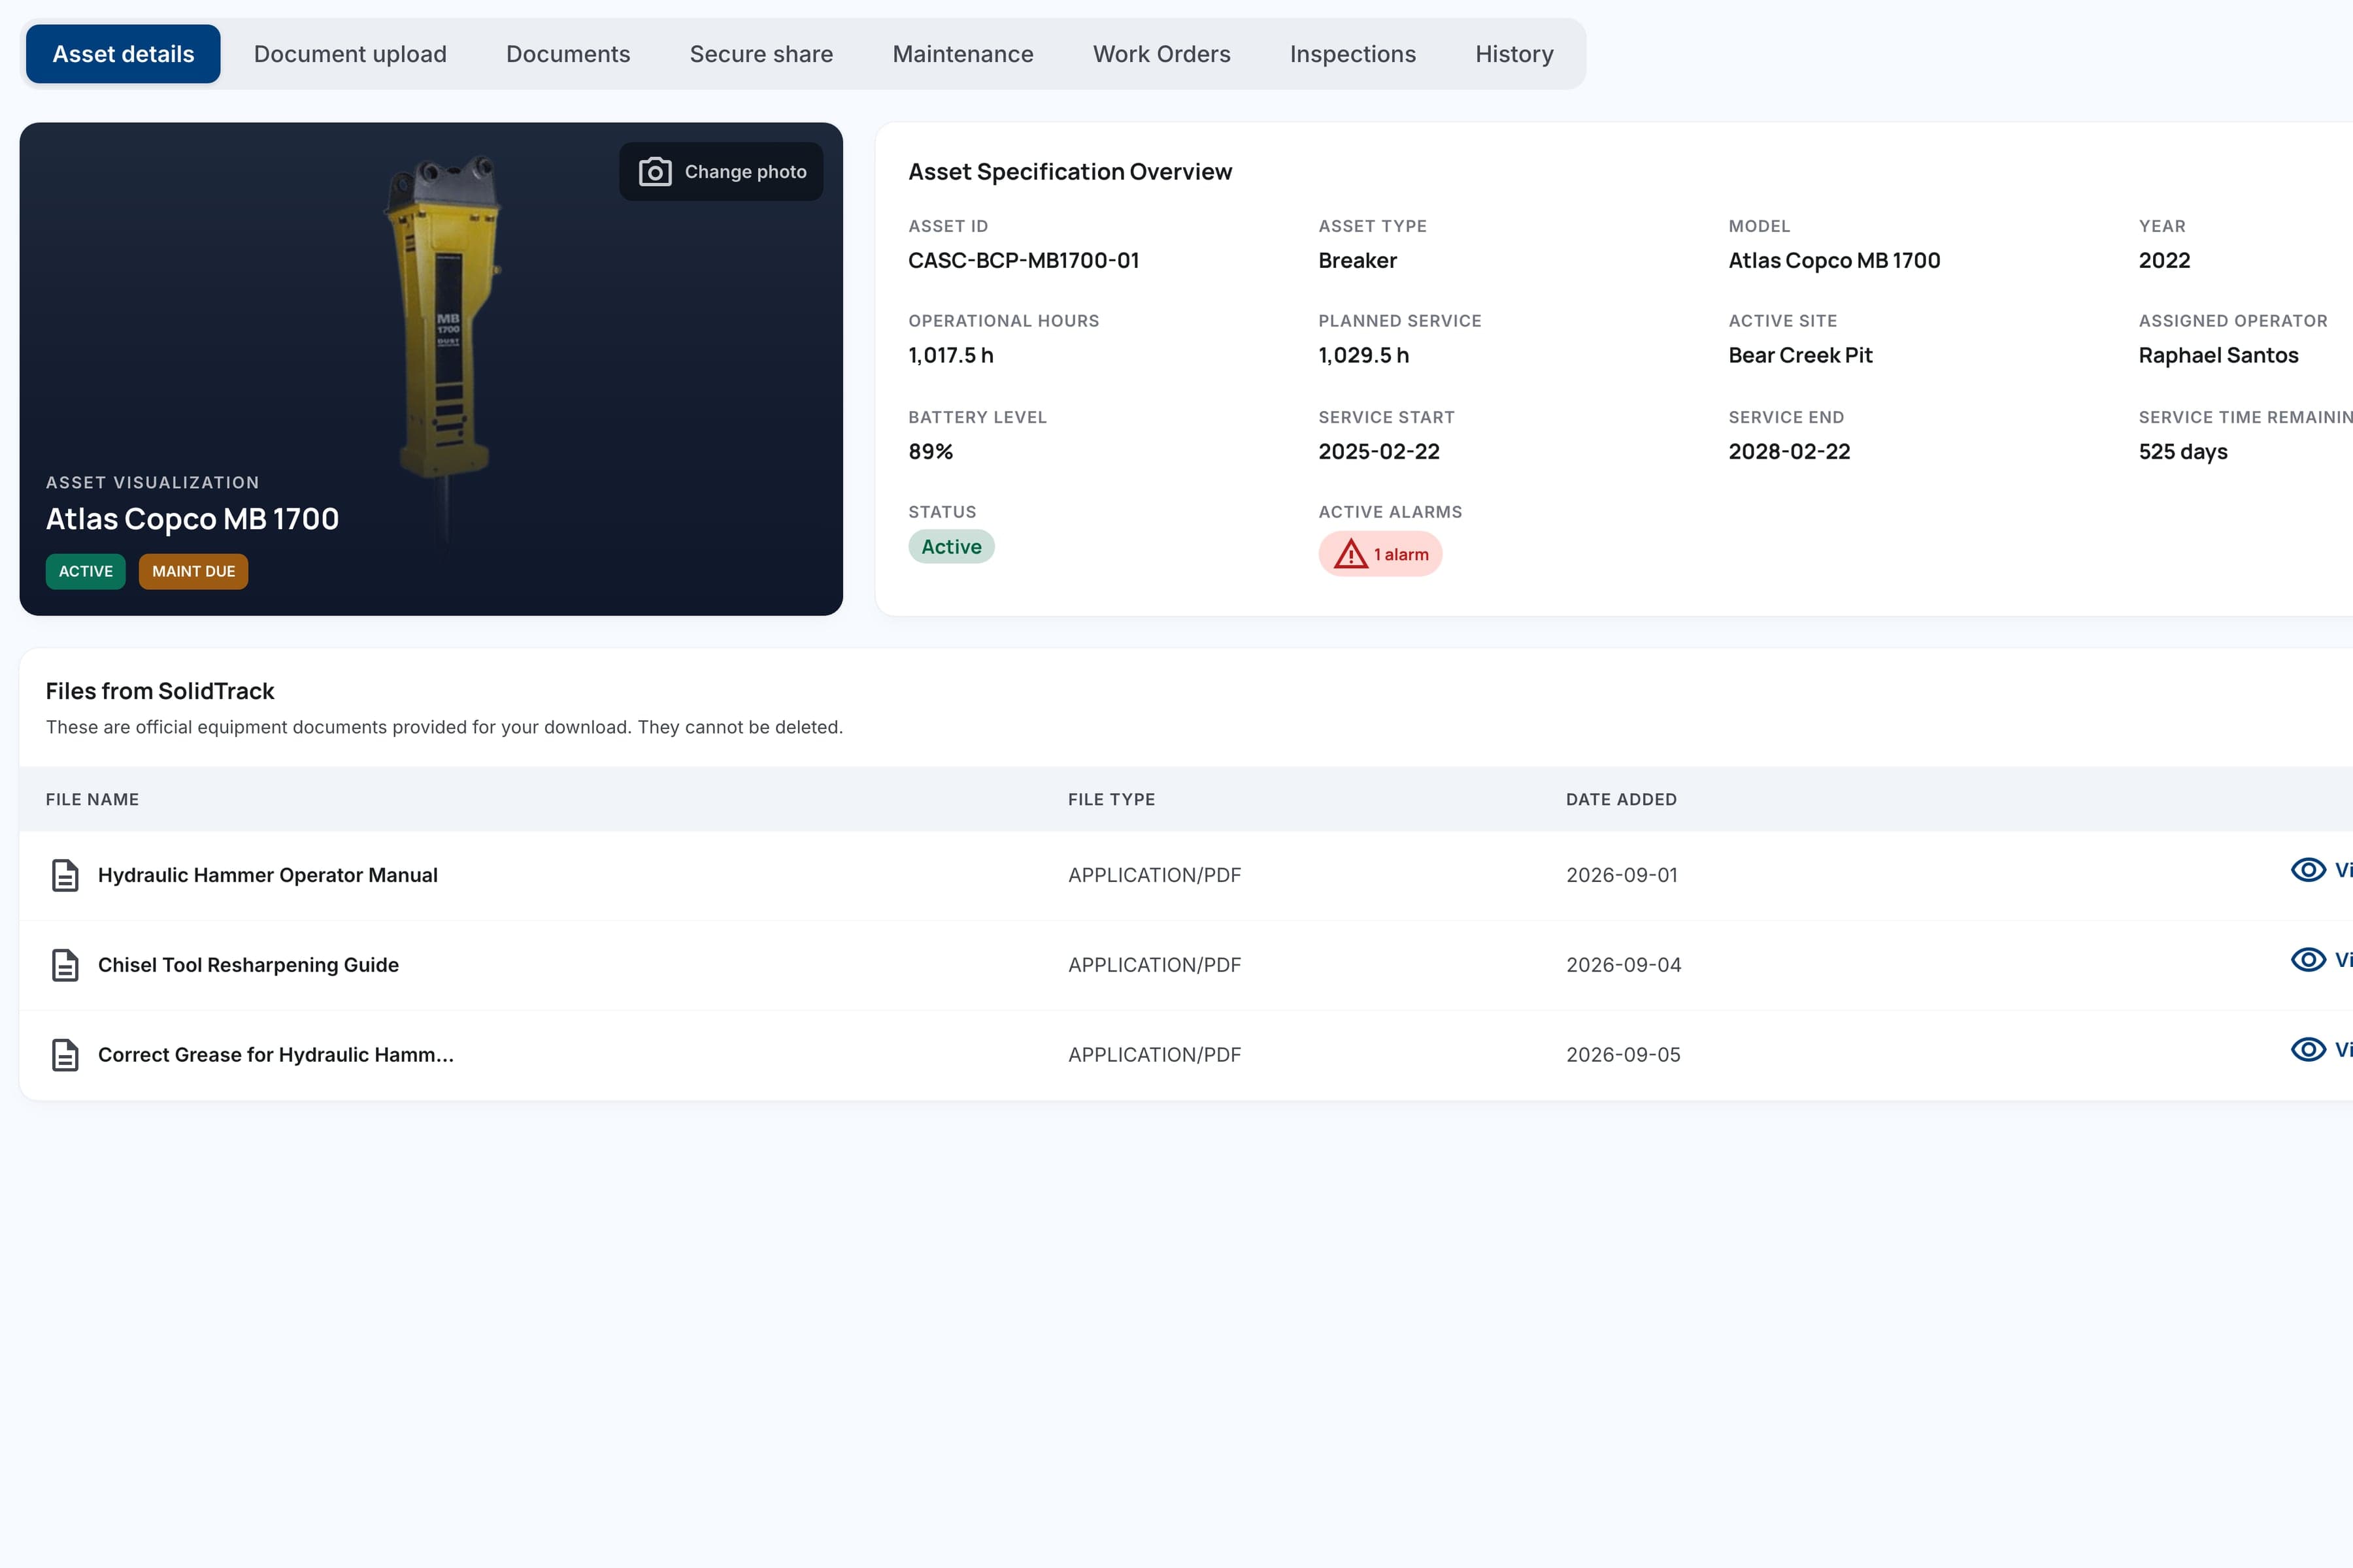Click the active site Bear Creek Pit
Screen dimensions: 2353x1568
[1800, 356]
